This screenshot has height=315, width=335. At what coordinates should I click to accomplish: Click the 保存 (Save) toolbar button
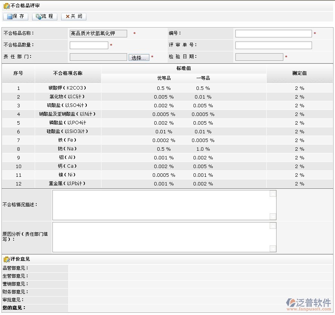pos(15,17)
